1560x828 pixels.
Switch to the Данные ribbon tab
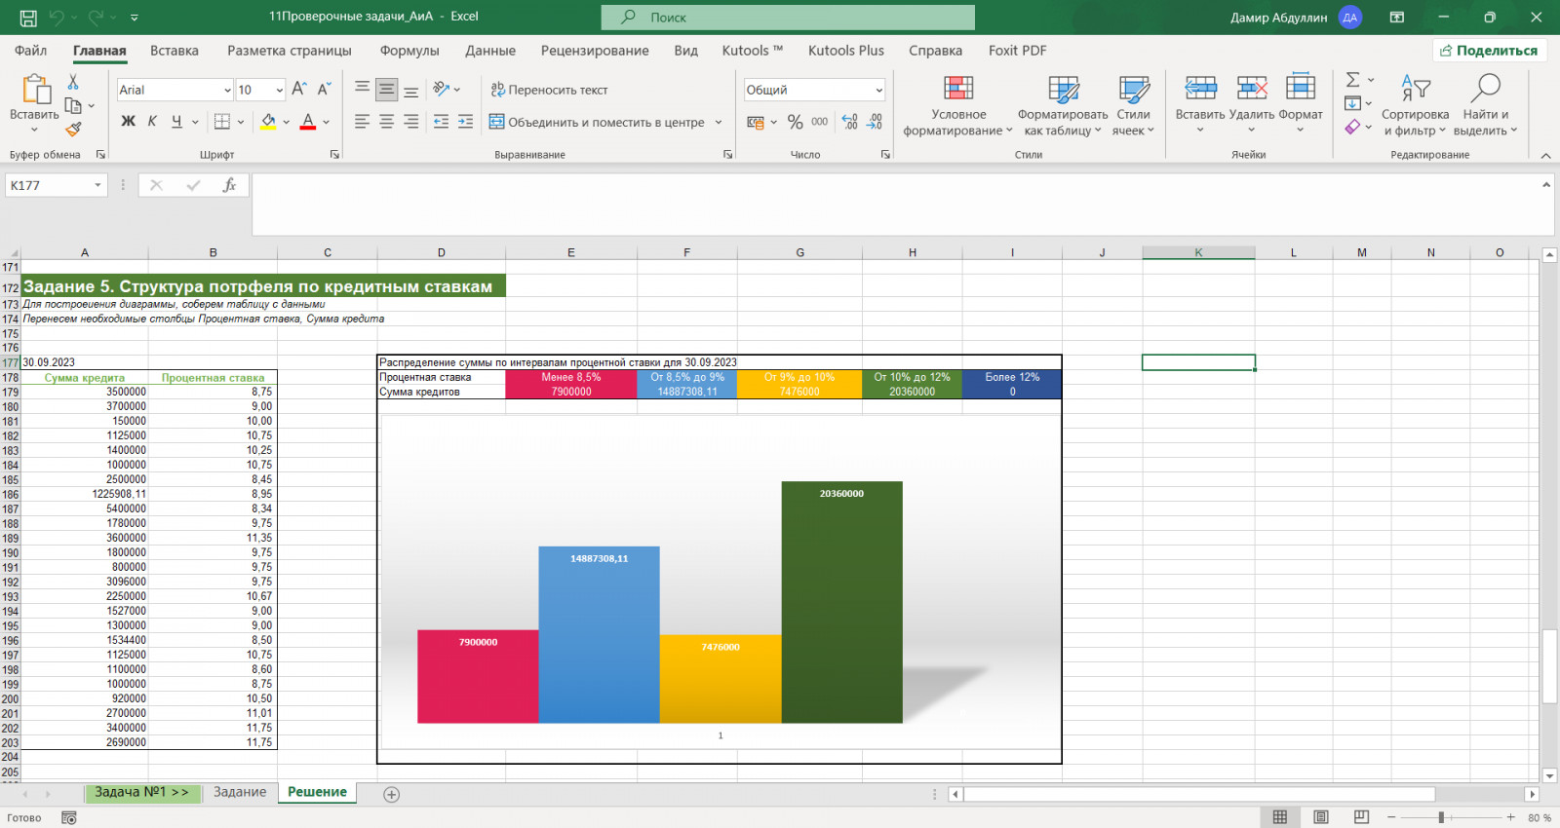490,51
